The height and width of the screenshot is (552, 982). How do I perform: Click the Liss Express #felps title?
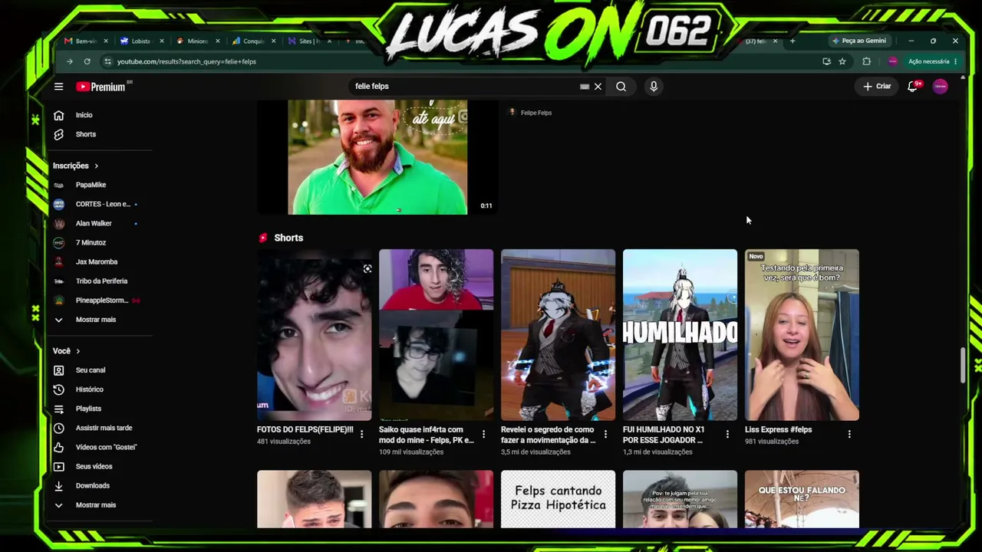(x=778, y=429)
